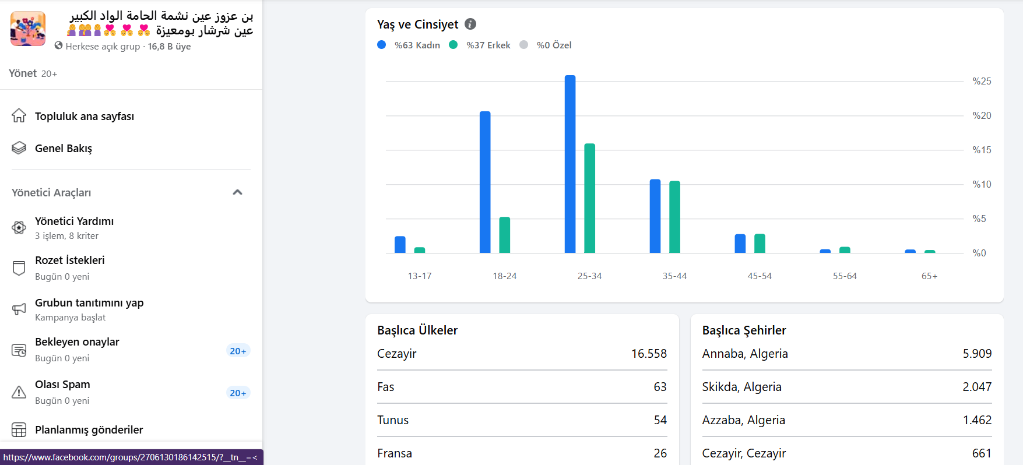Image resolution: width=1023 pixels, height=465 pixels.
Task: Click the green male bar for 35-44
Action: pos(675,217)
